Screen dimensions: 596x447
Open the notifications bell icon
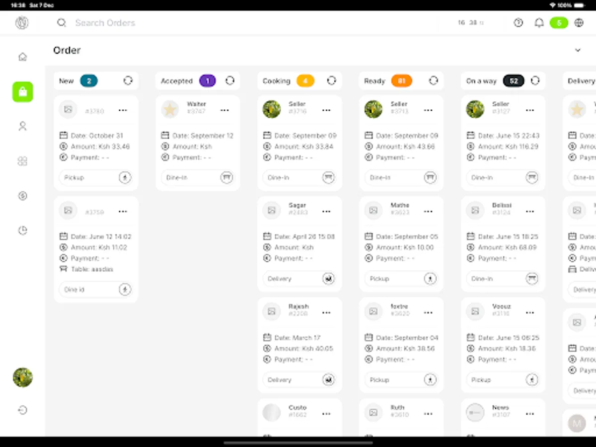539,23
